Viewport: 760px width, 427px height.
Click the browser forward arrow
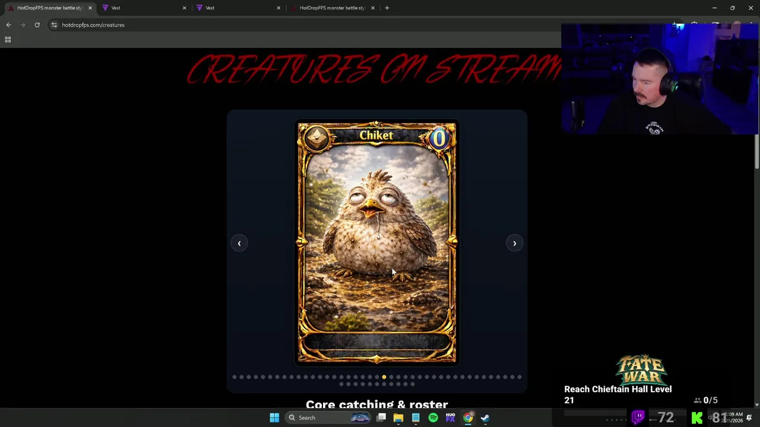coord(23,25)
